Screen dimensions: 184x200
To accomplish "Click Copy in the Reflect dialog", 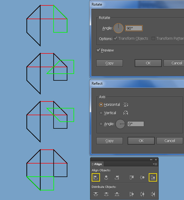I will pyautogui.click(x=109, y=141).
